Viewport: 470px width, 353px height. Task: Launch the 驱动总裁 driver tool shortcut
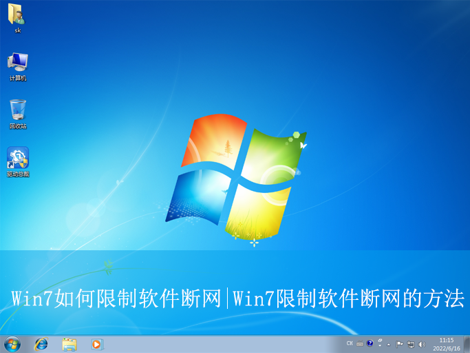tap(17, 159)
